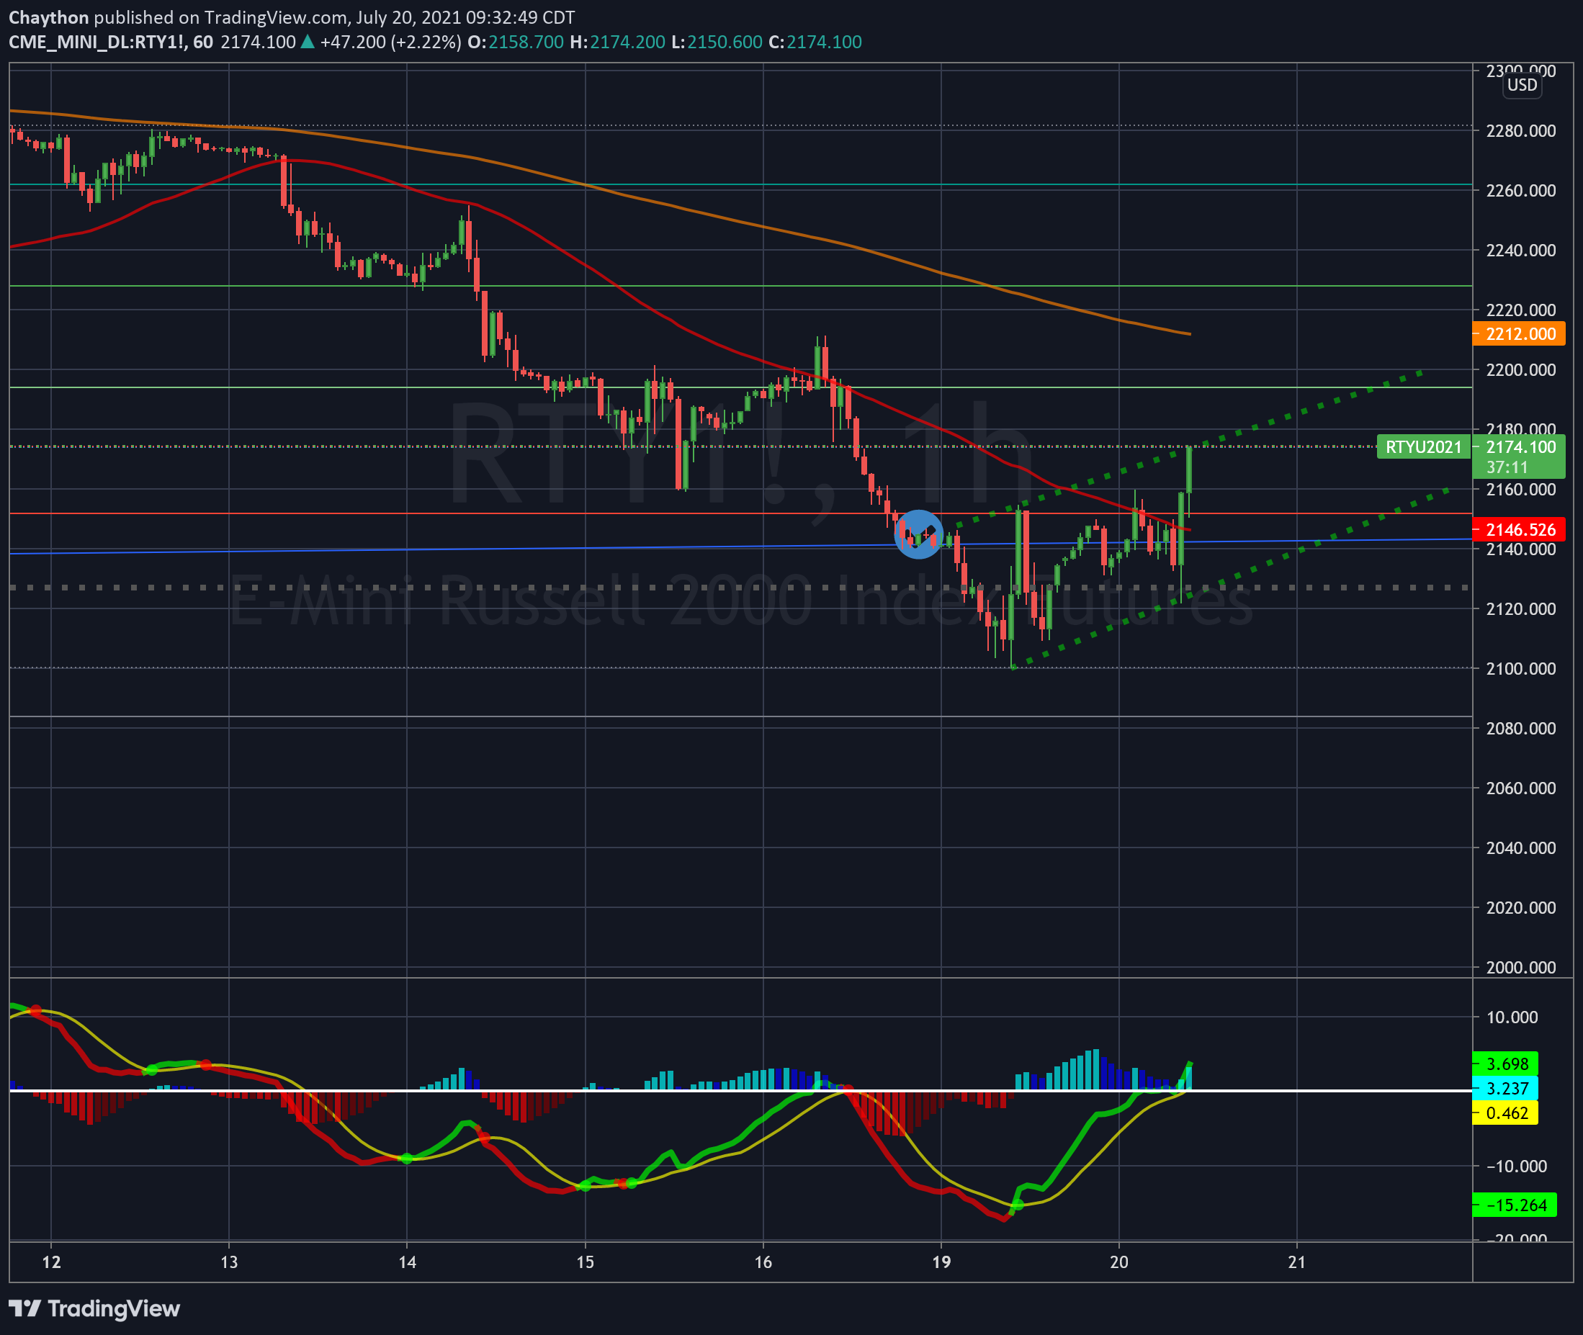Click the date label 21 on time axis

(x=1297, y=1262)
